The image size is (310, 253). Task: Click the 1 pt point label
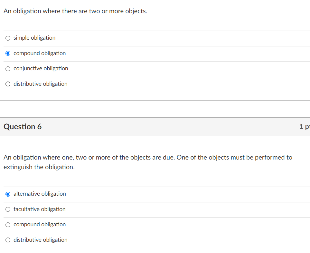pyautogui.click(x=304, y=127)
